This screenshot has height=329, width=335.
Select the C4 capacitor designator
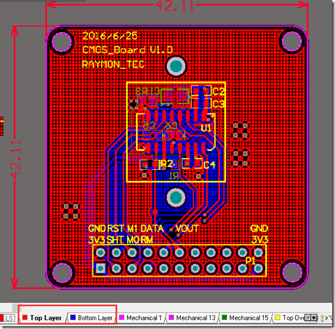point(209,165)
